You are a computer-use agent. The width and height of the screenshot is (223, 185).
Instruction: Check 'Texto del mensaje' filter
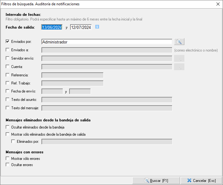tap(8, 108)
